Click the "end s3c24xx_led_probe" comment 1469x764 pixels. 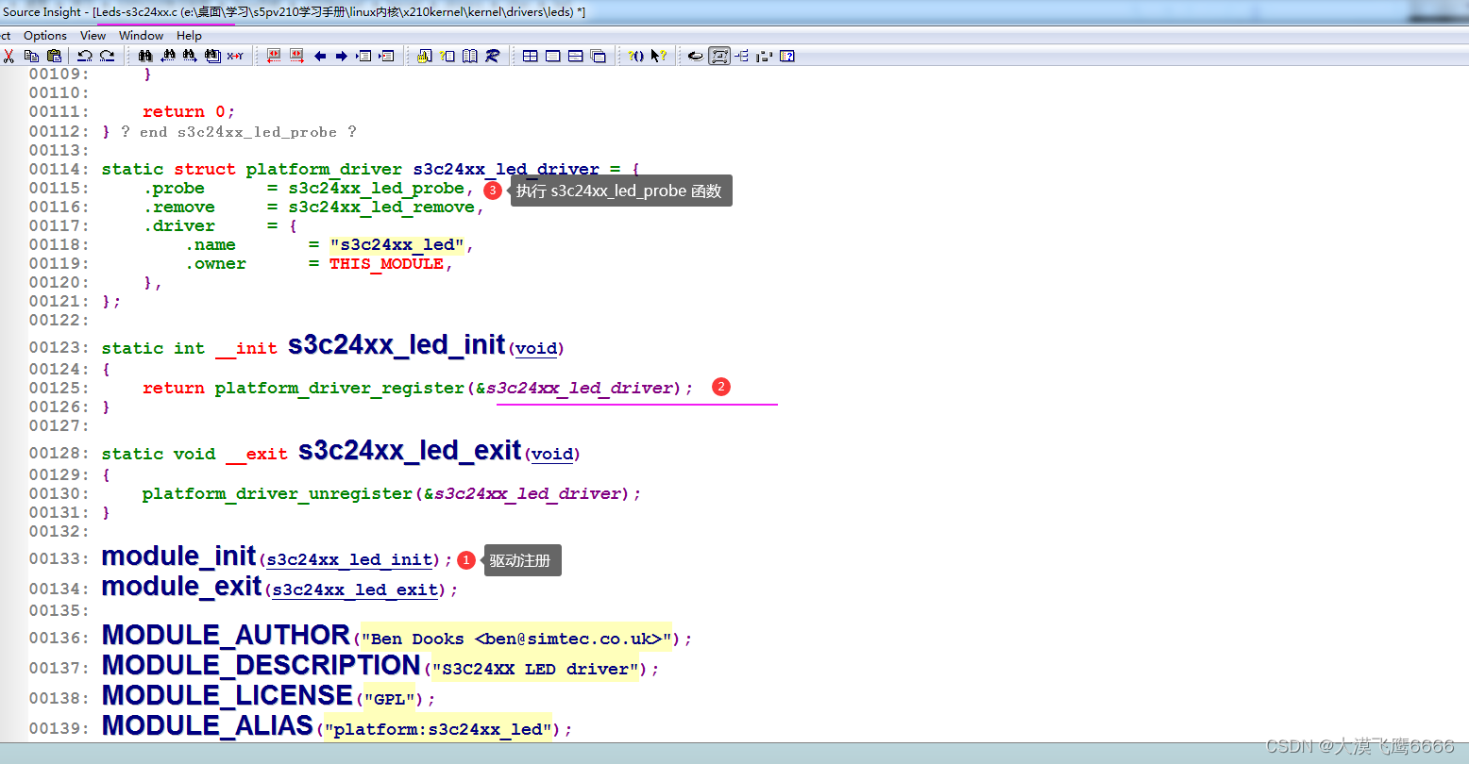(239, 131)
